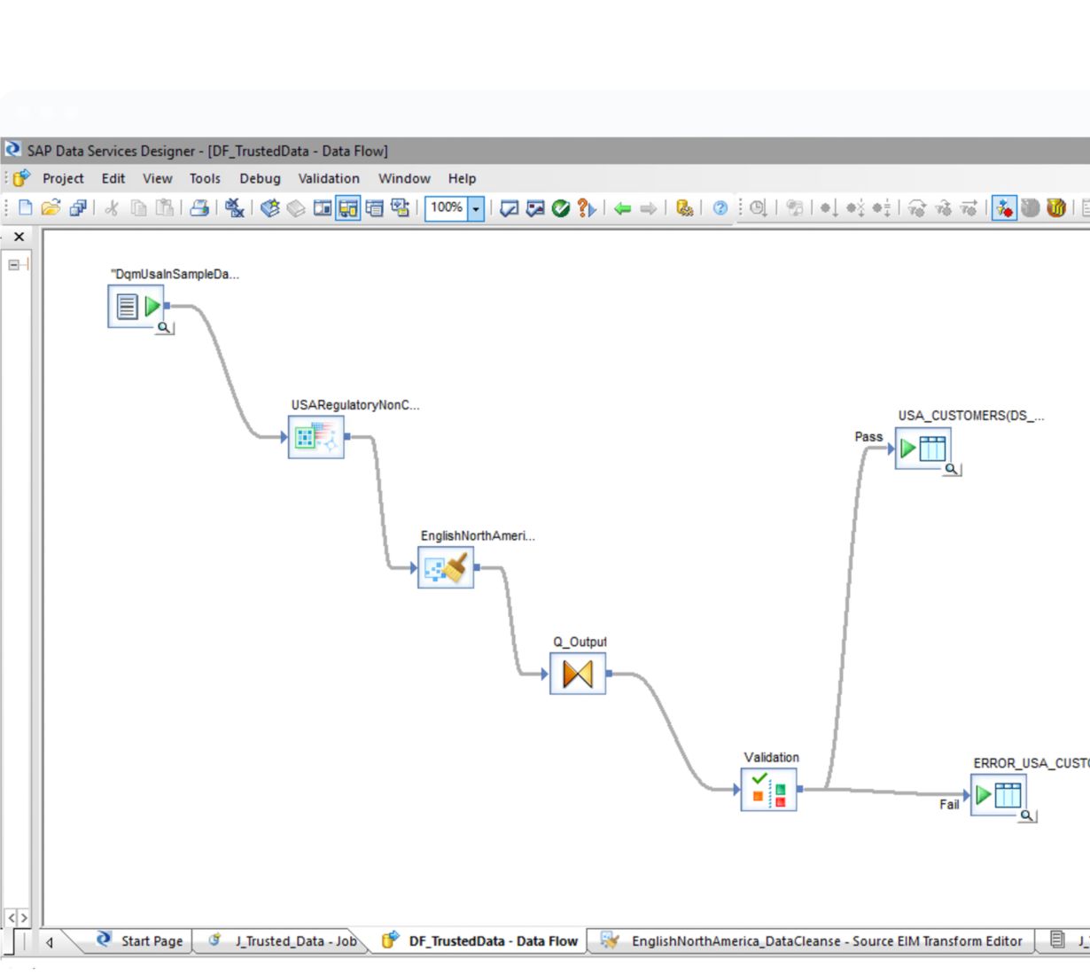Click the EnglishNorthAmerica data cleanse transform
The image size is (1090, 975).
[446, 567]
